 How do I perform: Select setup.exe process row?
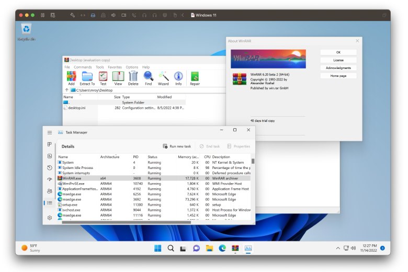154,205
